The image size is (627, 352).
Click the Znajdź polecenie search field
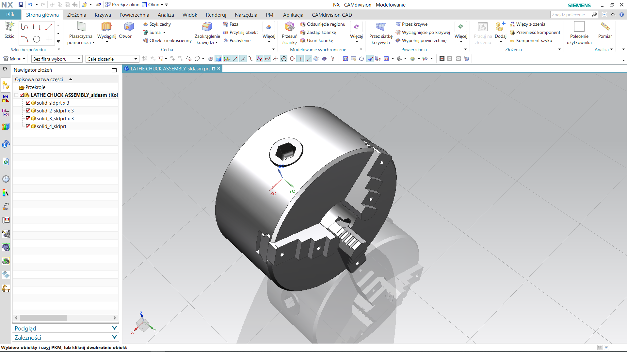(571, 14)
